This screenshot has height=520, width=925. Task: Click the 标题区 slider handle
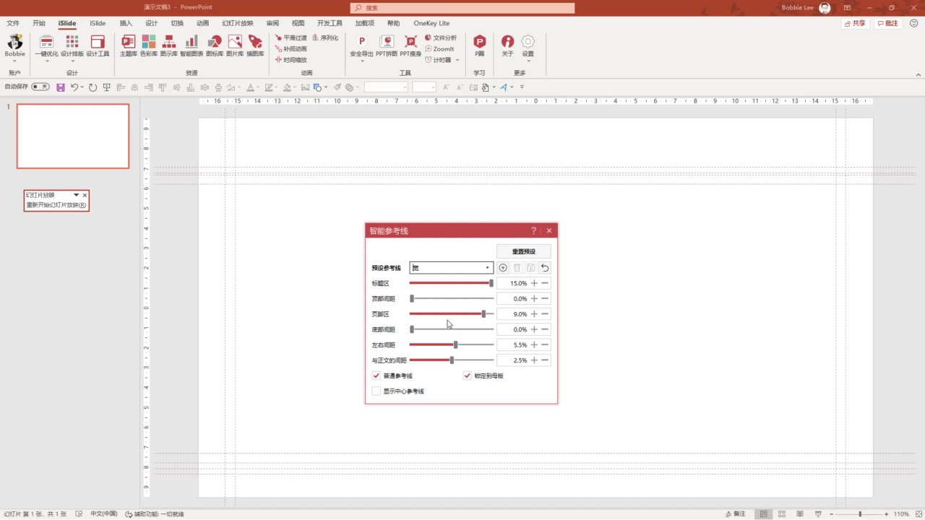491,283
